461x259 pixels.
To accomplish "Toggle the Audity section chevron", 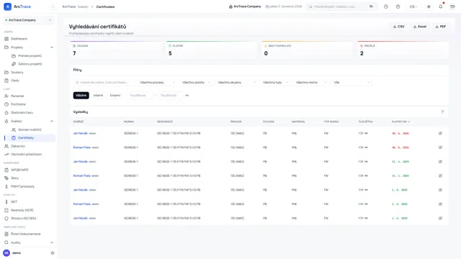I will pyautogui.click(x=52, y=242).
